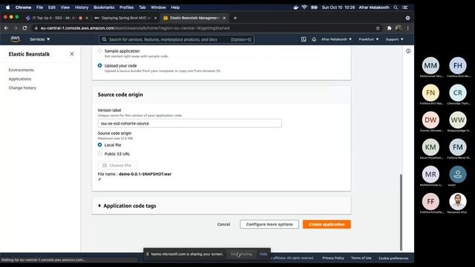Select Upload your code radio option

point(99,65)
